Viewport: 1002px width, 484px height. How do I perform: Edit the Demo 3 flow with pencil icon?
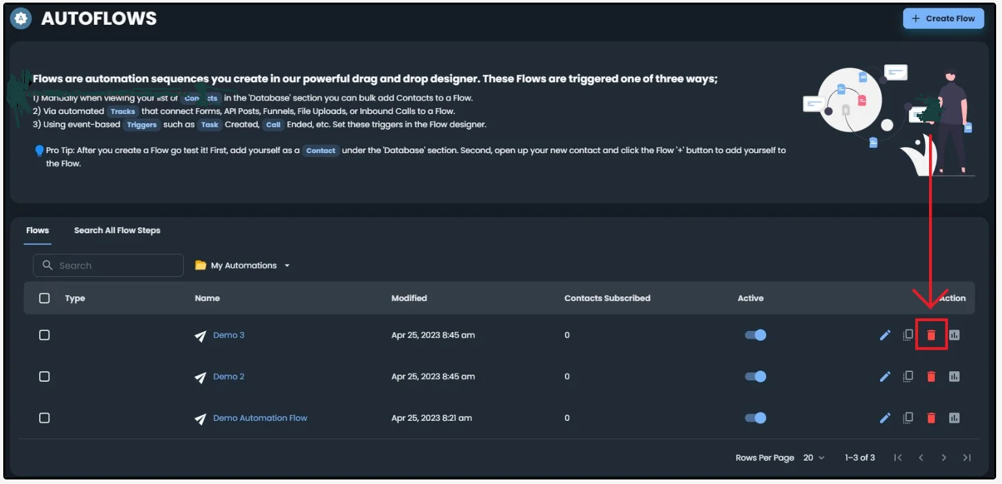coord(885,335)
